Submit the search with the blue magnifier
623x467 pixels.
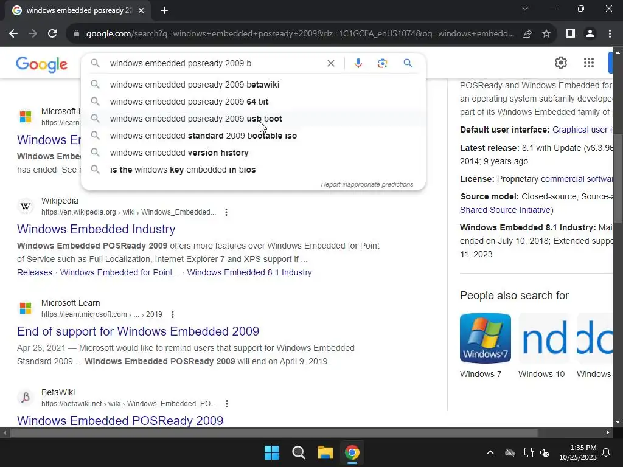tap(408, 63)
